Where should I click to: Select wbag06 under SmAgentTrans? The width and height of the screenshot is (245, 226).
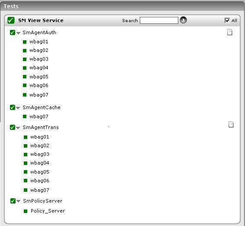pyautogui.click(x=40, y=181)
